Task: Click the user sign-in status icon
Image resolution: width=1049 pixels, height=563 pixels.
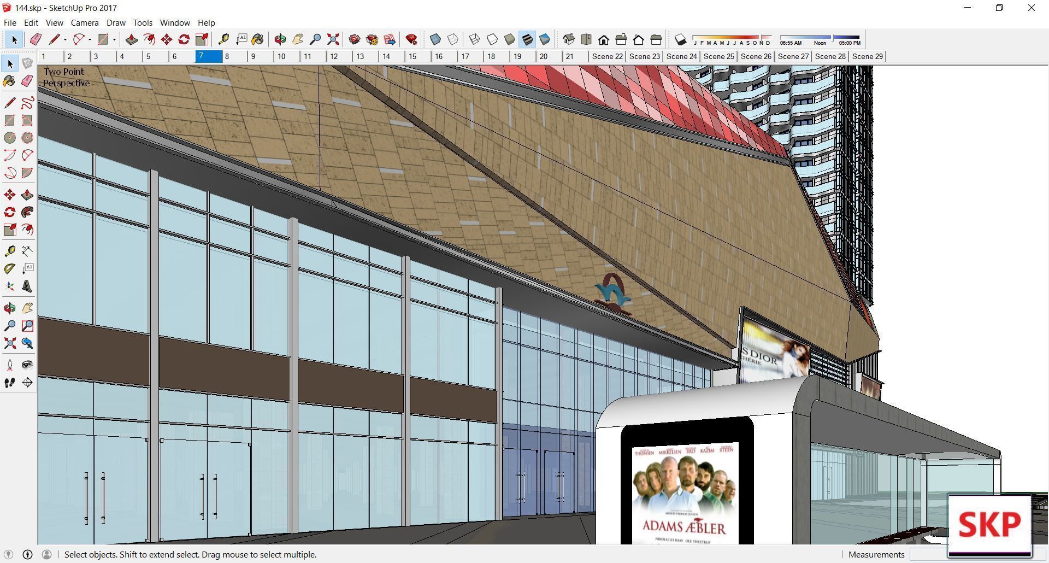Action: pyautogui.click(x=46, y=554)
